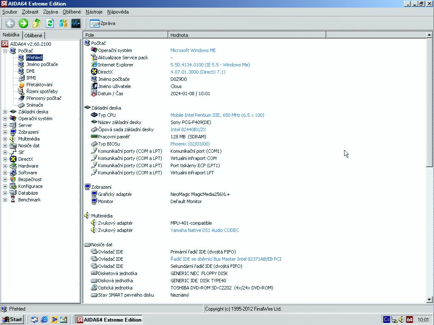Click the Back navigation arrow icon
The width and height of the screenshot is (434, 325).
[x=10, y=23]
